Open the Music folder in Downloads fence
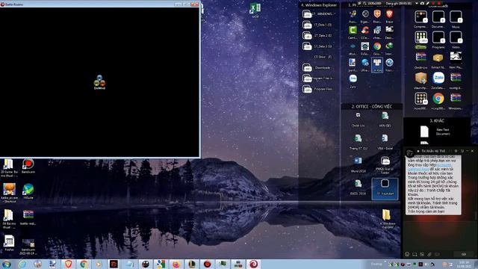The image size is (478, 269). pyautogui.click(x=456, y=19)
